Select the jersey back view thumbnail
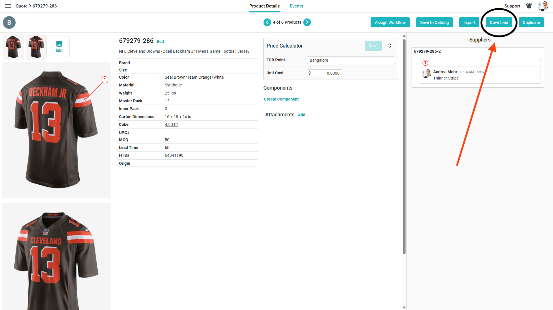The width and height of the screenshot is (553, 310). 13,46
